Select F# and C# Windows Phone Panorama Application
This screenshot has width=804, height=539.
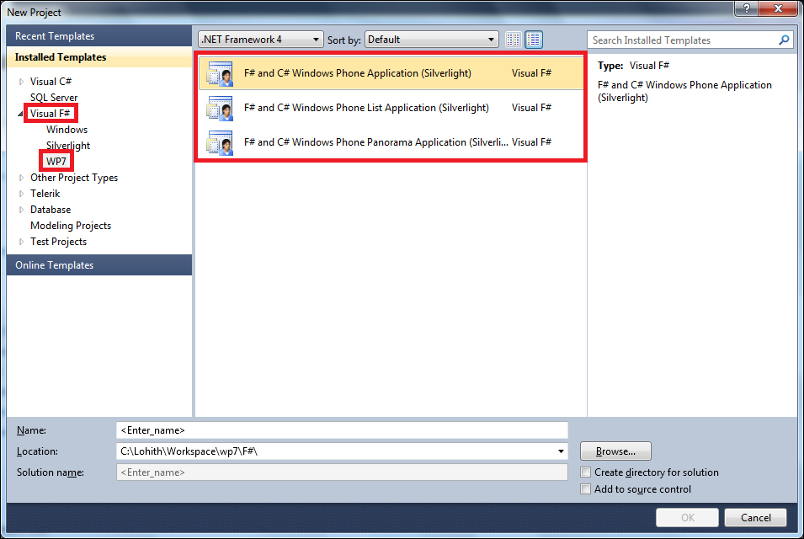click(391, 142)
